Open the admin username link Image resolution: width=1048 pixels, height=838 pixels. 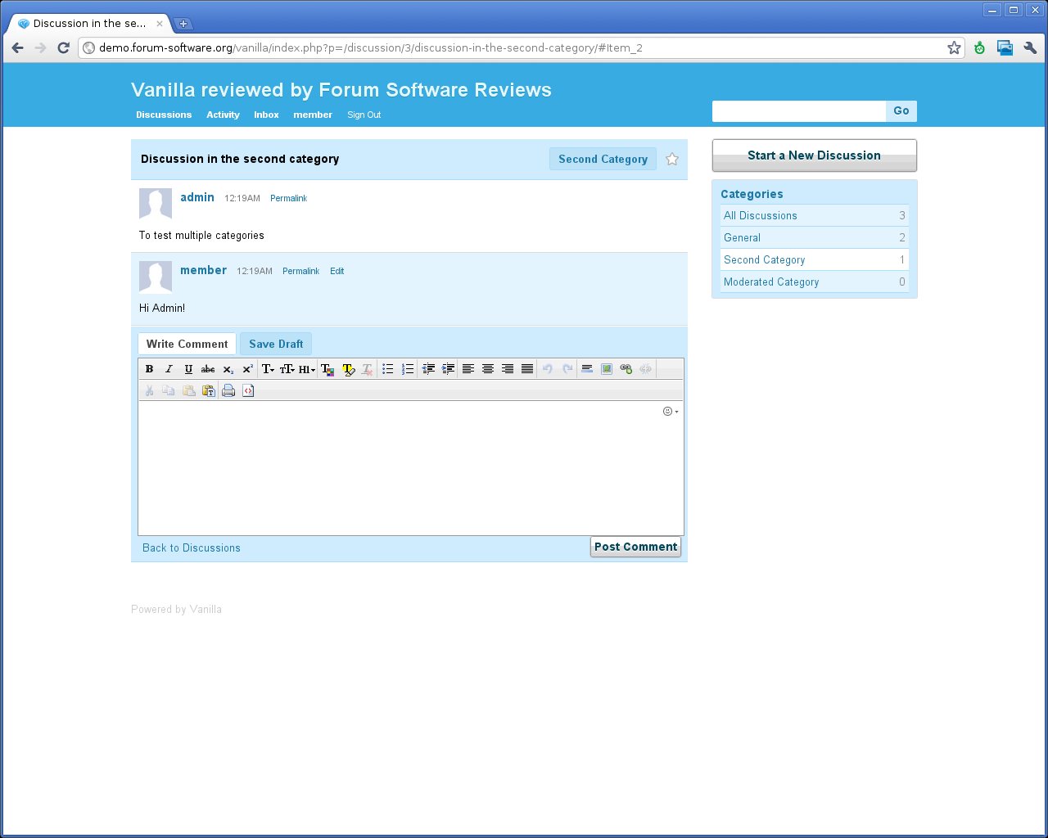197,197
